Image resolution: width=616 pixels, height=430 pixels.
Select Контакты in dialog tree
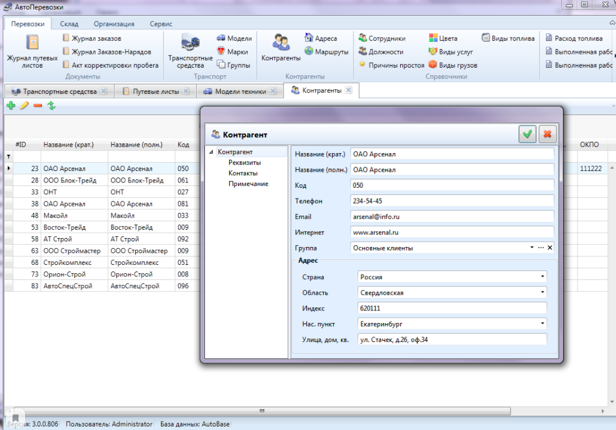243,173
